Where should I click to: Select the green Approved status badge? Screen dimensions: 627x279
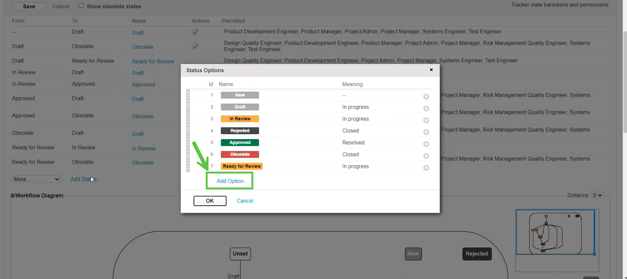tap(240, 143)
